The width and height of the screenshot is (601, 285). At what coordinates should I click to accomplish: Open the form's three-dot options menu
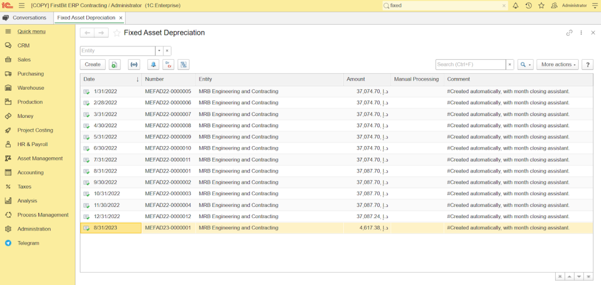pyautogui.click(x=581, y=33)
